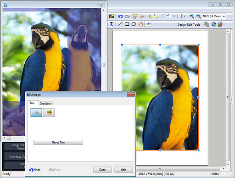Click the bottom-center handle of selected image
The height and width of the screenshot is (178, 235).
[160, 150]
